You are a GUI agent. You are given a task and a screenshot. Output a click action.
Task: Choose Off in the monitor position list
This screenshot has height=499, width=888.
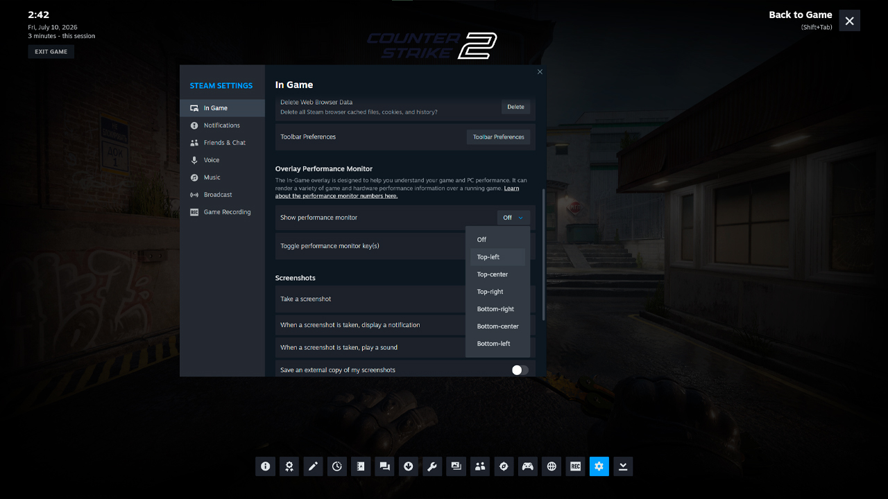(x=497, y=240)
